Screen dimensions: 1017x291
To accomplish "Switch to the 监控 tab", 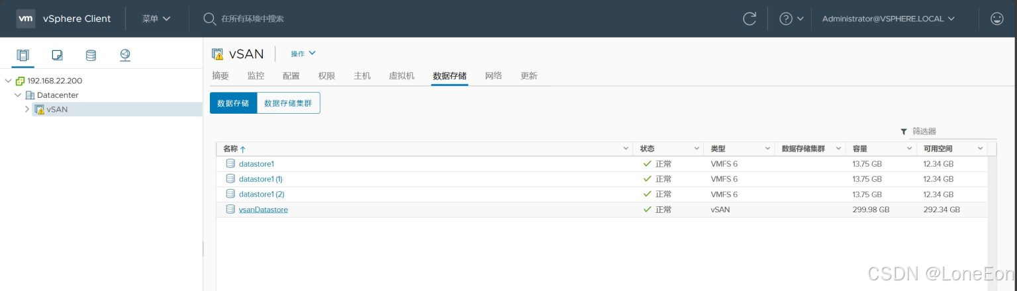I will [256, 76].
